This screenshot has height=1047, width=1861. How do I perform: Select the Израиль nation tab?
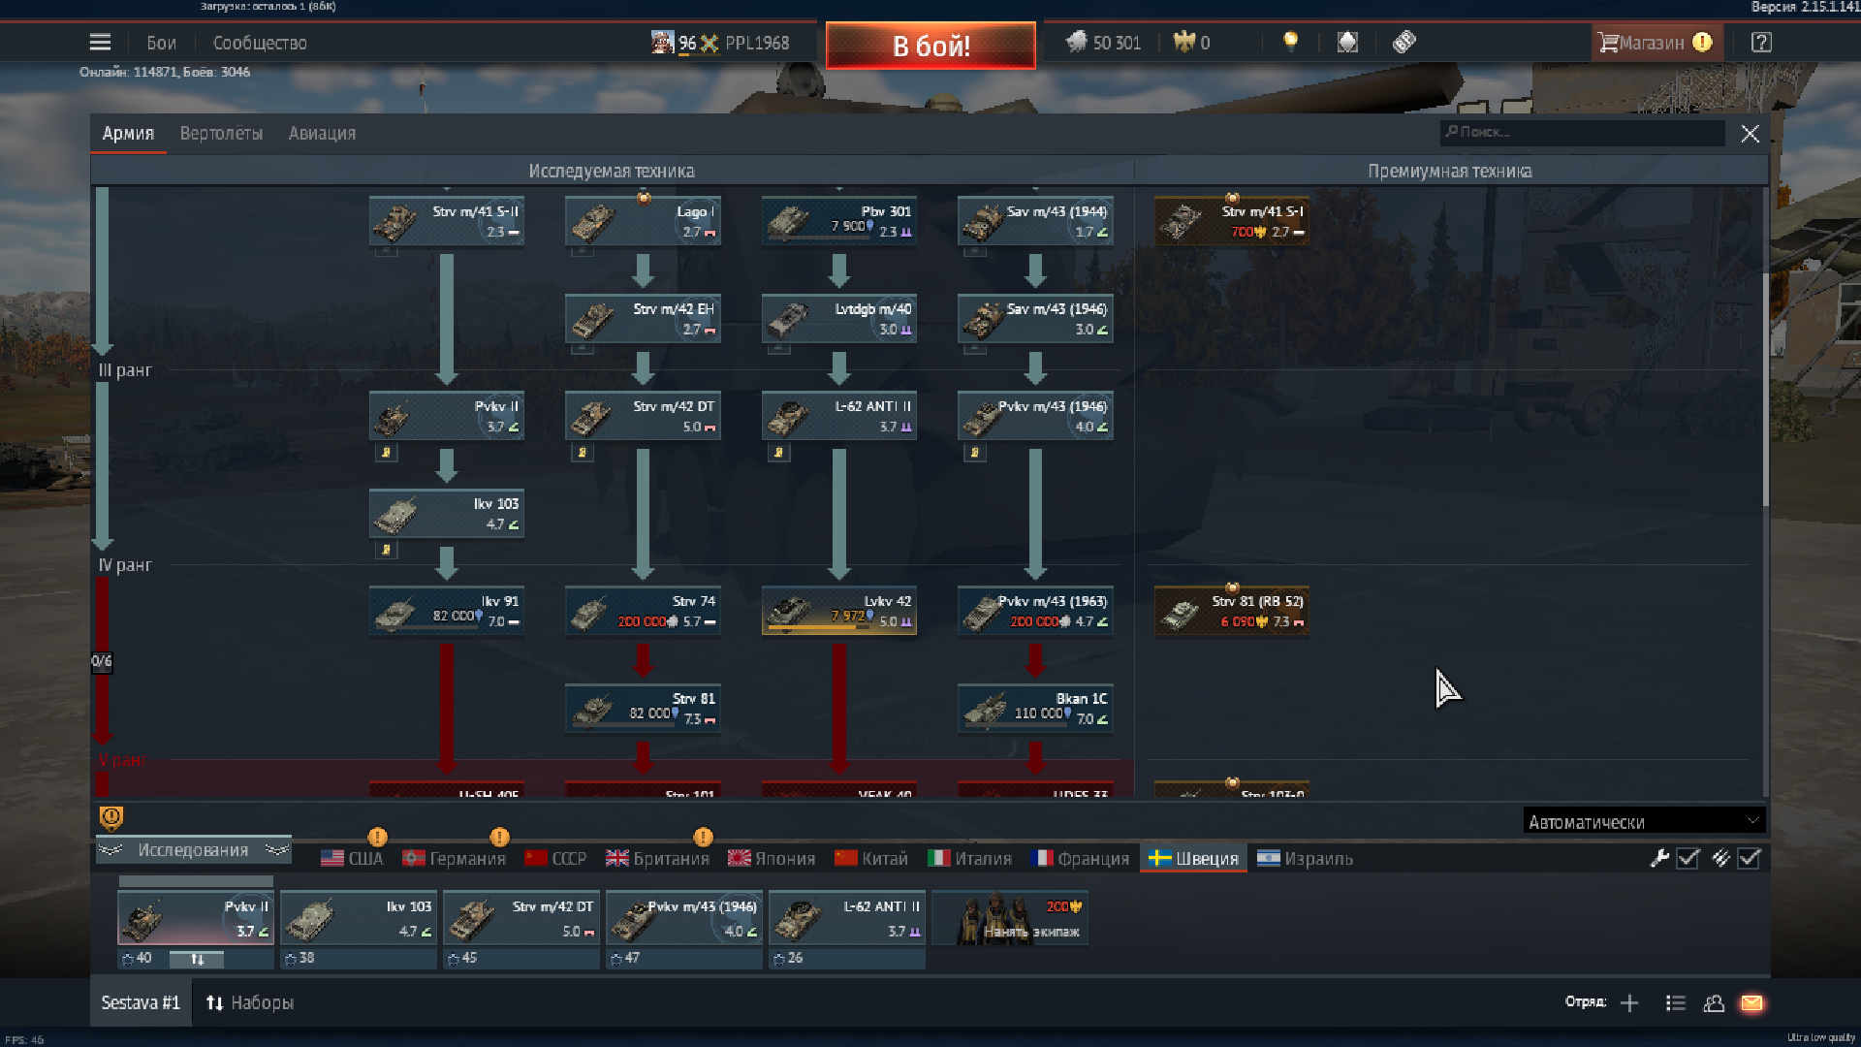coord(1305,858)
